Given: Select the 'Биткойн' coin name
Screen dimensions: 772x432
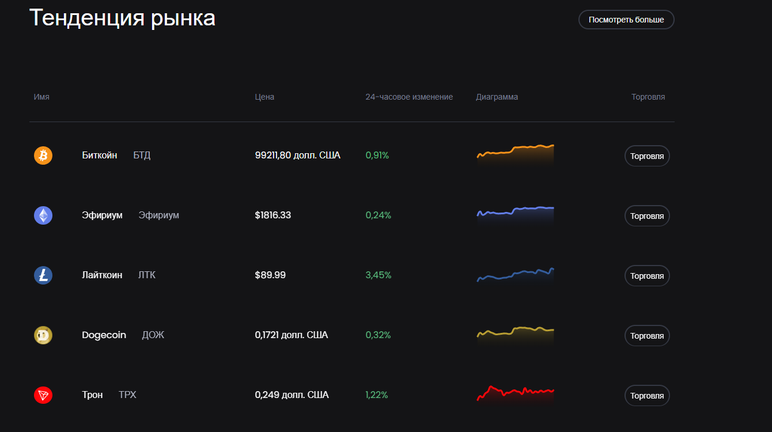Looking at the screenshot, I should coord(100,155).
